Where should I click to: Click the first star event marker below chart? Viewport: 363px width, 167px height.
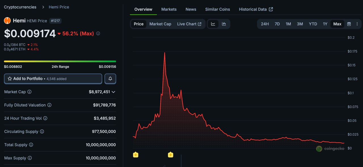point(136,155)
